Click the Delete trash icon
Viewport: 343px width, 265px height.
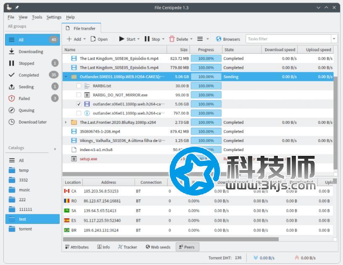[x=172, y=39]
